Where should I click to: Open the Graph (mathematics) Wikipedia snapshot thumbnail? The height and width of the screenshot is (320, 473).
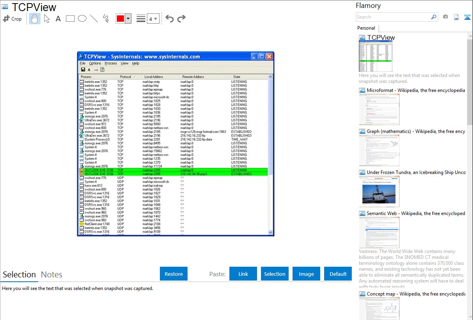(x=379, y=150)
